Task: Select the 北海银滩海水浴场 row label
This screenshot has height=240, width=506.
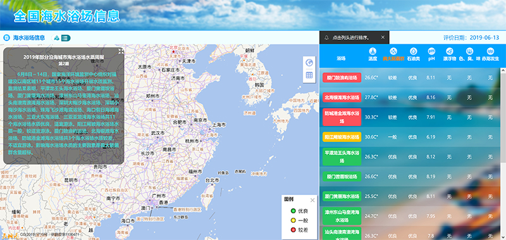Action: click(x=342, y=98)
